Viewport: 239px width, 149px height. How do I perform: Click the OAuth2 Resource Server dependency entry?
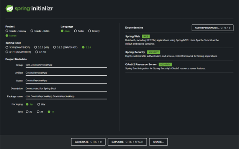point(179,66)
